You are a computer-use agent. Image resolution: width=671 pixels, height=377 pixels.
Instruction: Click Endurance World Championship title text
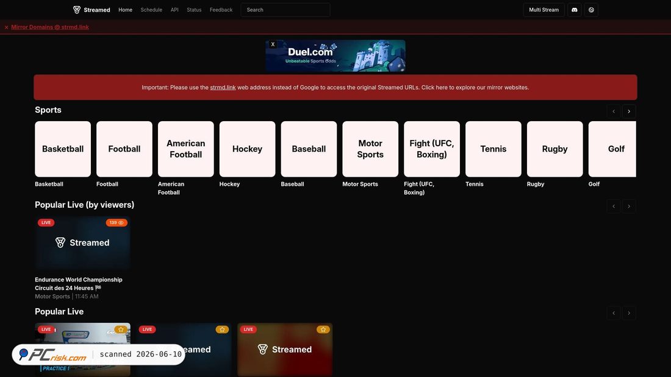(x=79, y=284)
